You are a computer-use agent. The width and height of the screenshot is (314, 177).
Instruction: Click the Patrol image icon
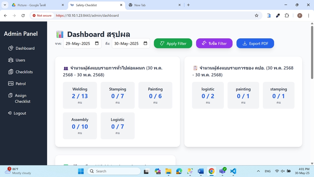click(11, 84)
